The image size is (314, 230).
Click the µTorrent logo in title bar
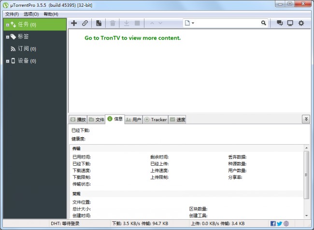click(x=5, y=5)
